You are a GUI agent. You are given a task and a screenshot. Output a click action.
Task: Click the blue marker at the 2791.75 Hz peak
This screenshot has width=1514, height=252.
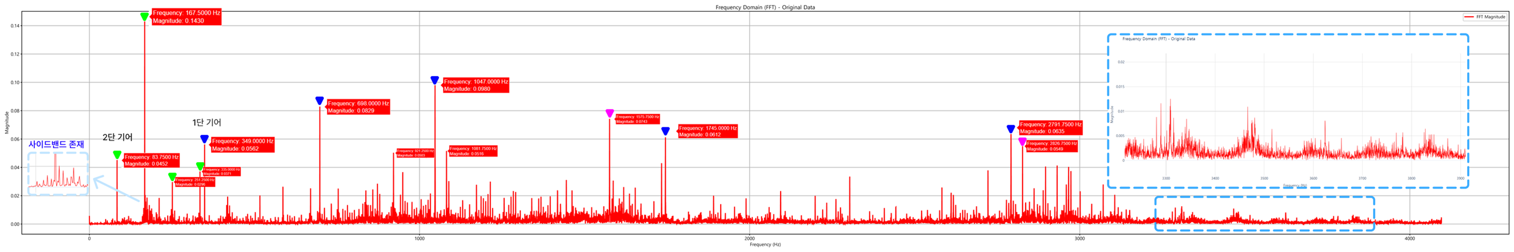click(1010, 129)
